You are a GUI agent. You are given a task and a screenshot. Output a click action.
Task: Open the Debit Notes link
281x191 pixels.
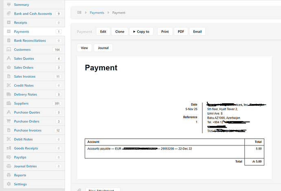coord(23,139)
